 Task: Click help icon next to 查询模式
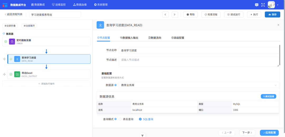click(115, 119)
